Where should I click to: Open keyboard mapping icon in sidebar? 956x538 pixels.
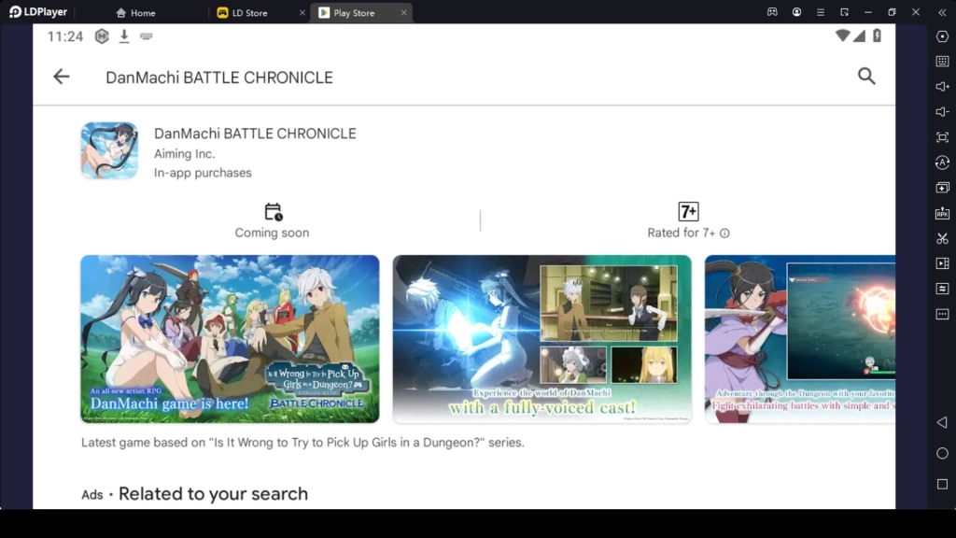pos(942,62)
